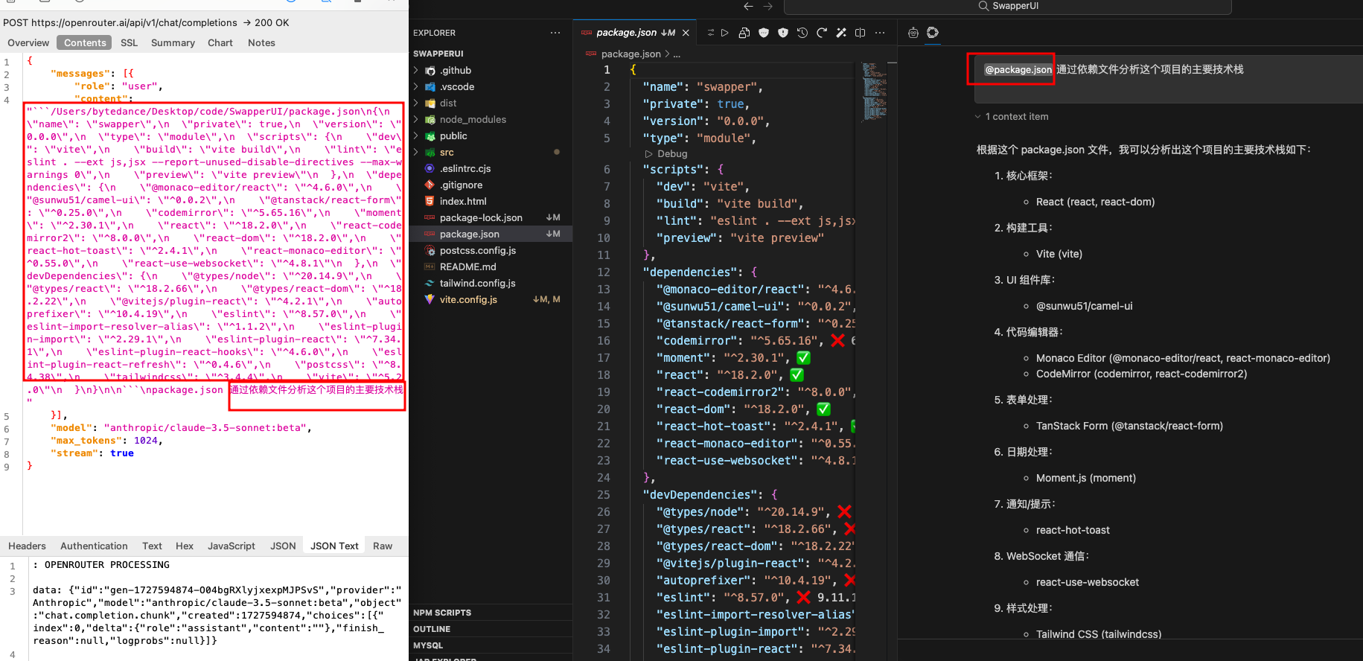Expand the src folder
Image resolution: width=1363 pixels, height=661 pixels.
pyautogui.click(x=447, y=152)
